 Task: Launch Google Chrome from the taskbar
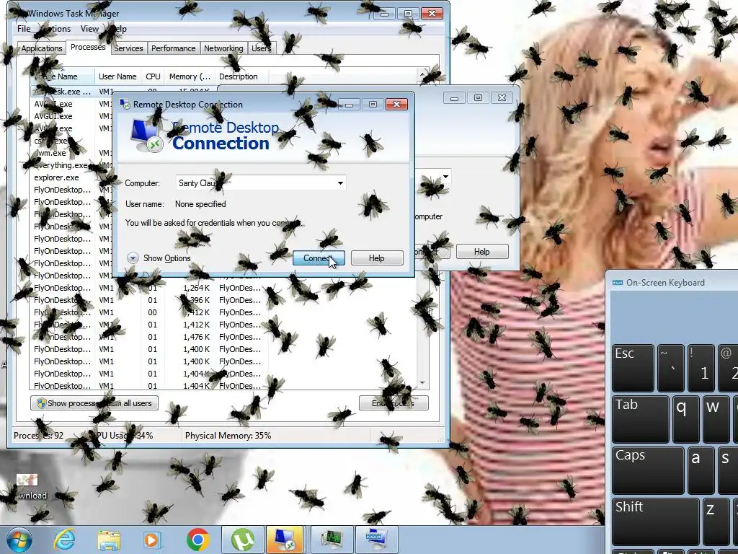(197, 540)
